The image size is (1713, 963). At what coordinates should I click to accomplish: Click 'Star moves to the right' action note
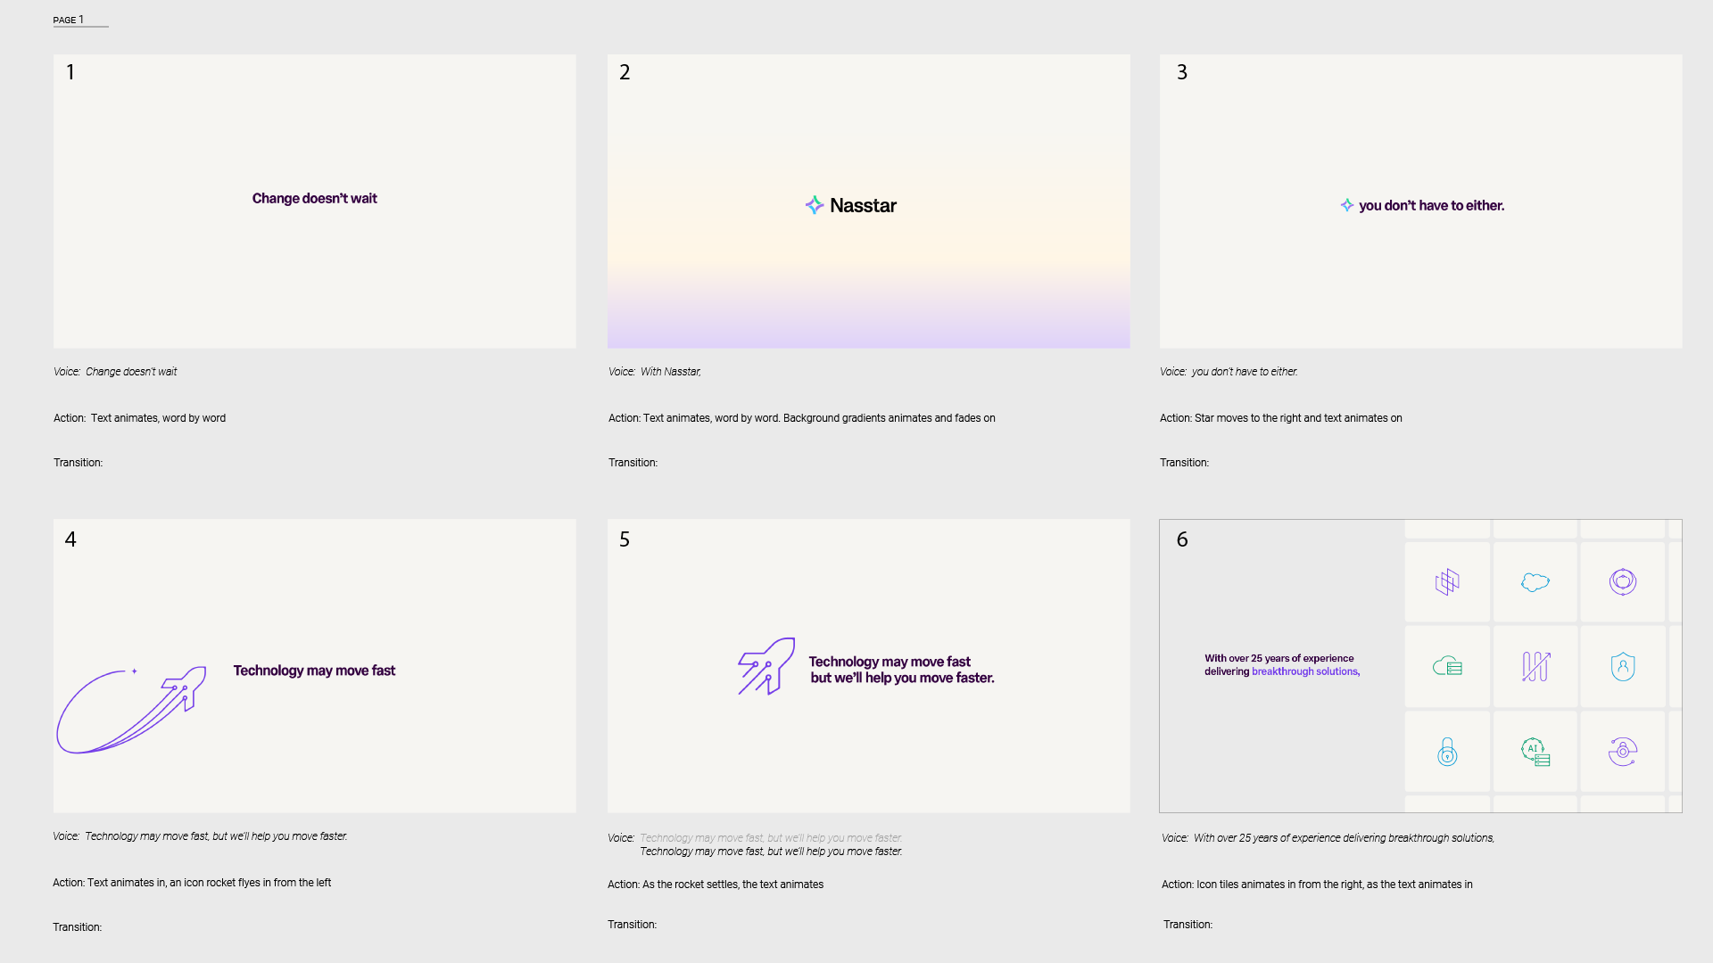pos(1247,418)
